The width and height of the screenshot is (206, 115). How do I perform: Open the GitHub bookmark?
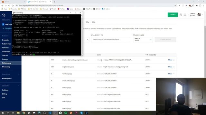point(97,9)
